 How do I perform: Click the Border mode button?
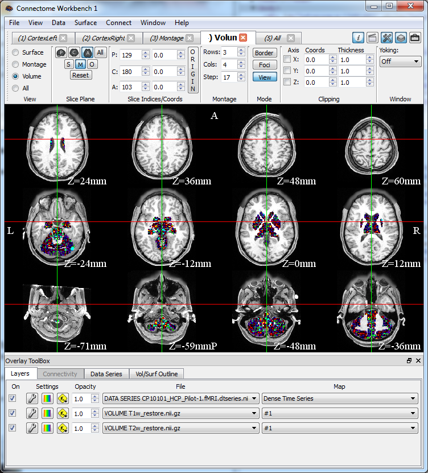[265, 53]
